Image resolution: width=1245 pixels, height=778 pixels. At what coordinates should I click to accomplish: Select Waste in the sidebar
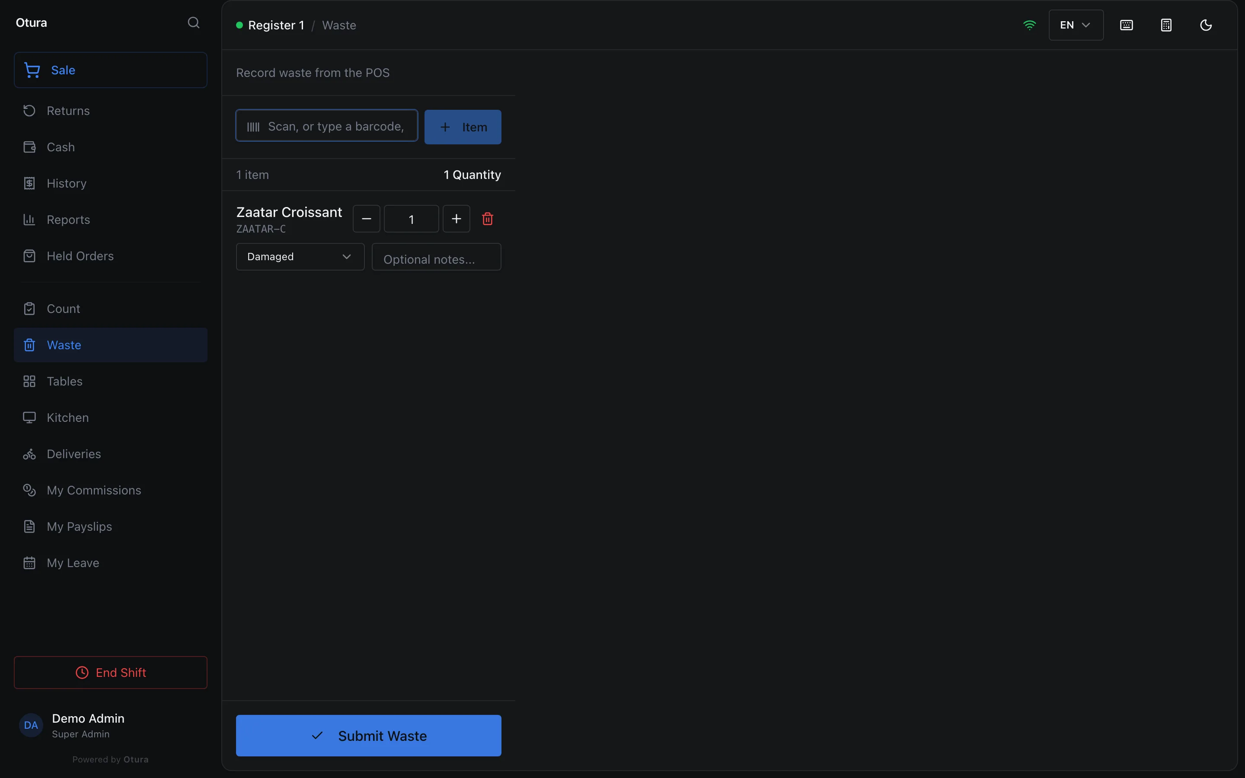point(111,345)
